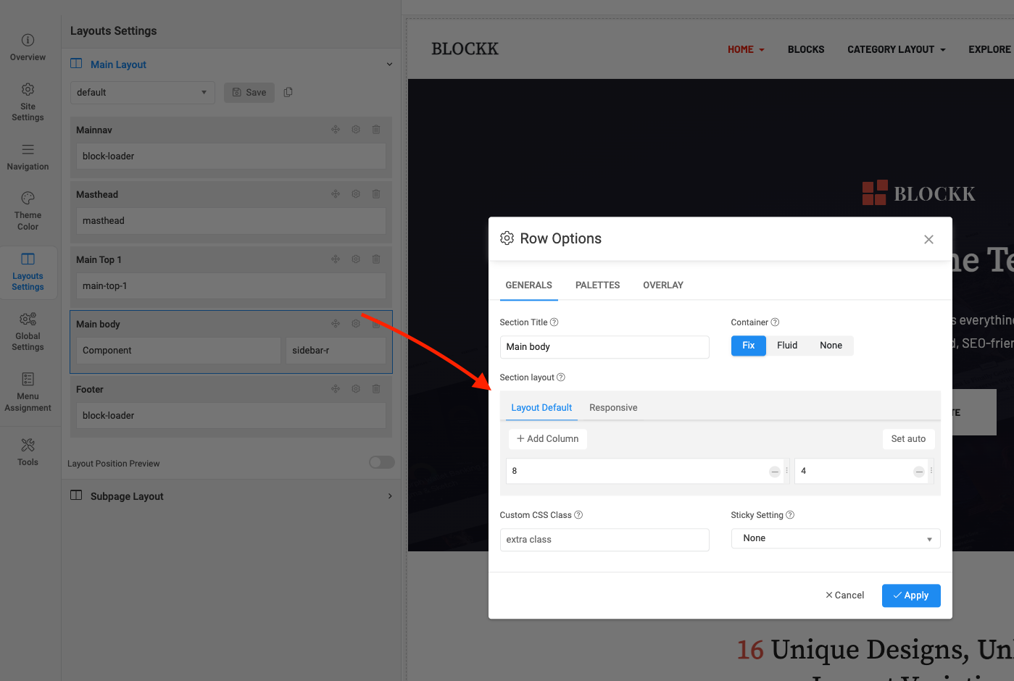This screenshot has width=1014, height=681.
Task: Open settings gear for the Masthead section
Action: click(356, 193)
